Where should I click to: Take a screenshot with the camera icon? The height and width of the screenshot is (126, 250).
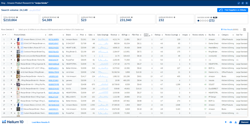click(230, 122)
